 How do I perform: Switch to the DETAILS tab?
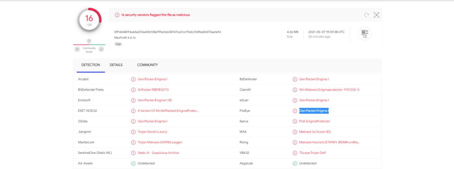(x=116, y=65)
